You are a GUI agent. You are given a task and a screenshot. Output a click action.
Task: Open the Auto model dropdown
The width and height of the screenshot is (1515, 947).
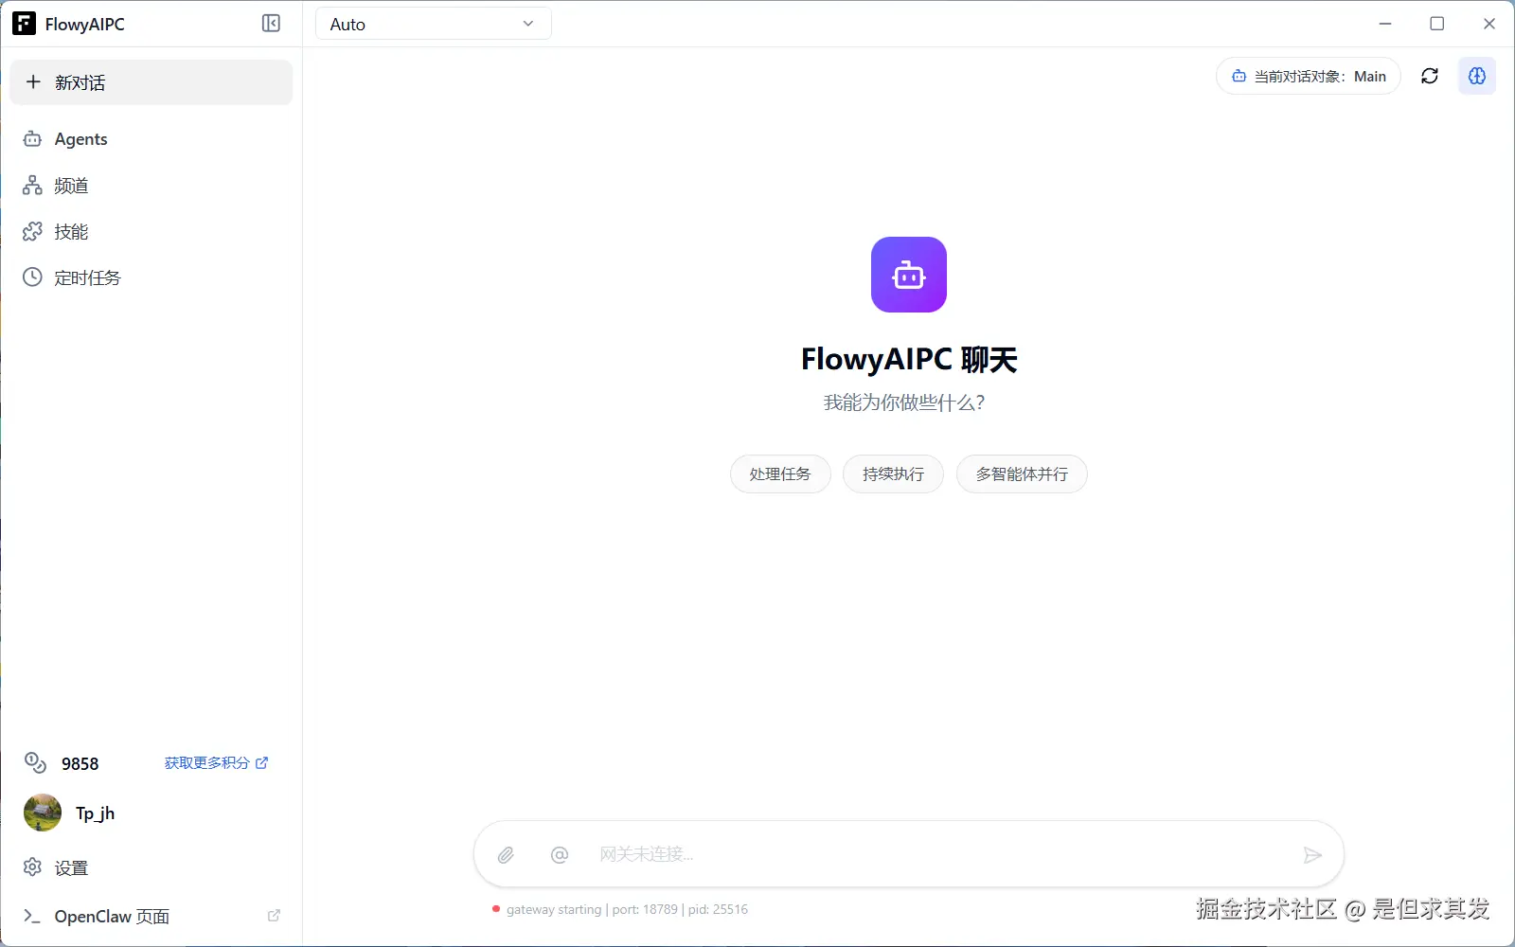click(432, 24)
